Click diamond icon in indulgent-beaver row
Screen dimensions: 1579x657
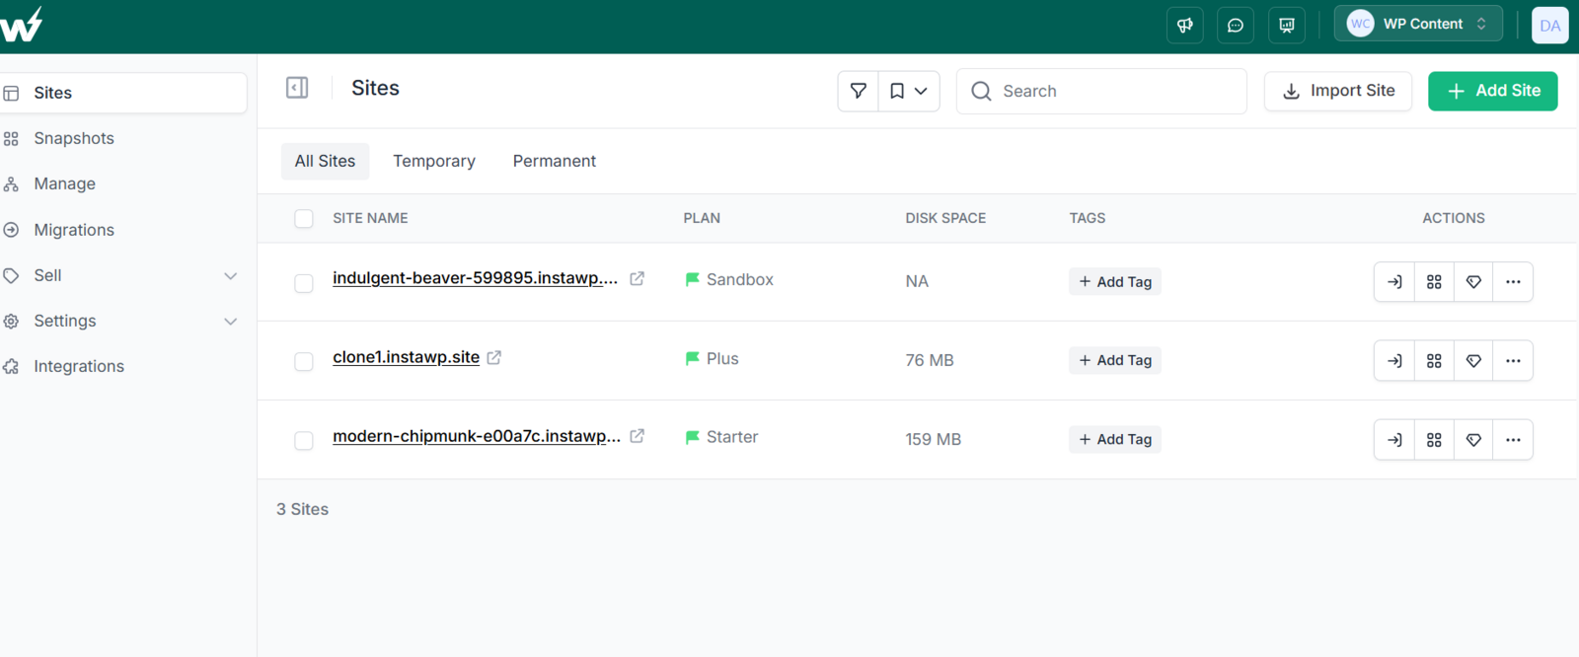(1473, 282)
